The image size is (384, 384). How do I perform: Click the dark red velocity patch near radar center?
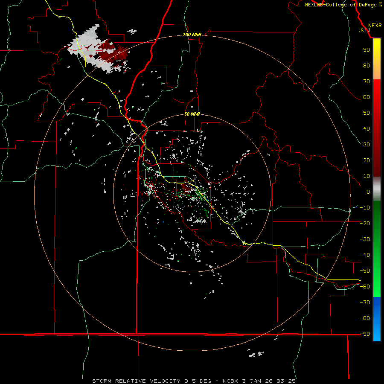[186, 188]
